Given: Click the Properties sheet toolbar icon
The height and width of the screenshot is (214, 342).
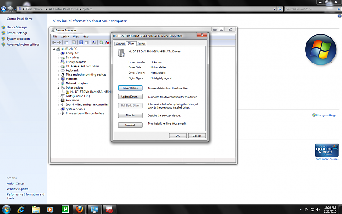Looking at the screenshot, I should pos(74,42).
